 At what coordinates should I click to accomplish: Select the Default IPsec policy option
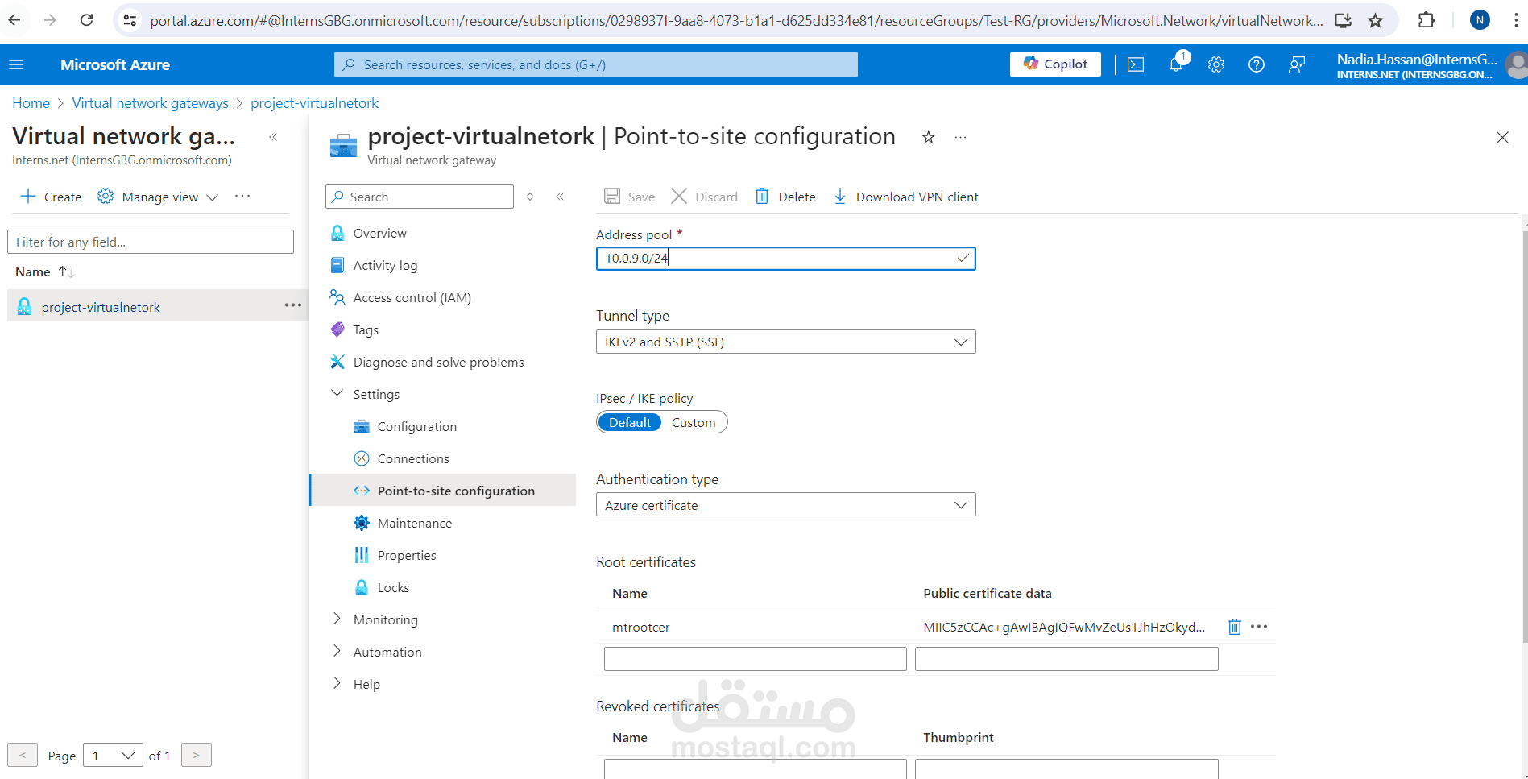[x=629, y=423]
